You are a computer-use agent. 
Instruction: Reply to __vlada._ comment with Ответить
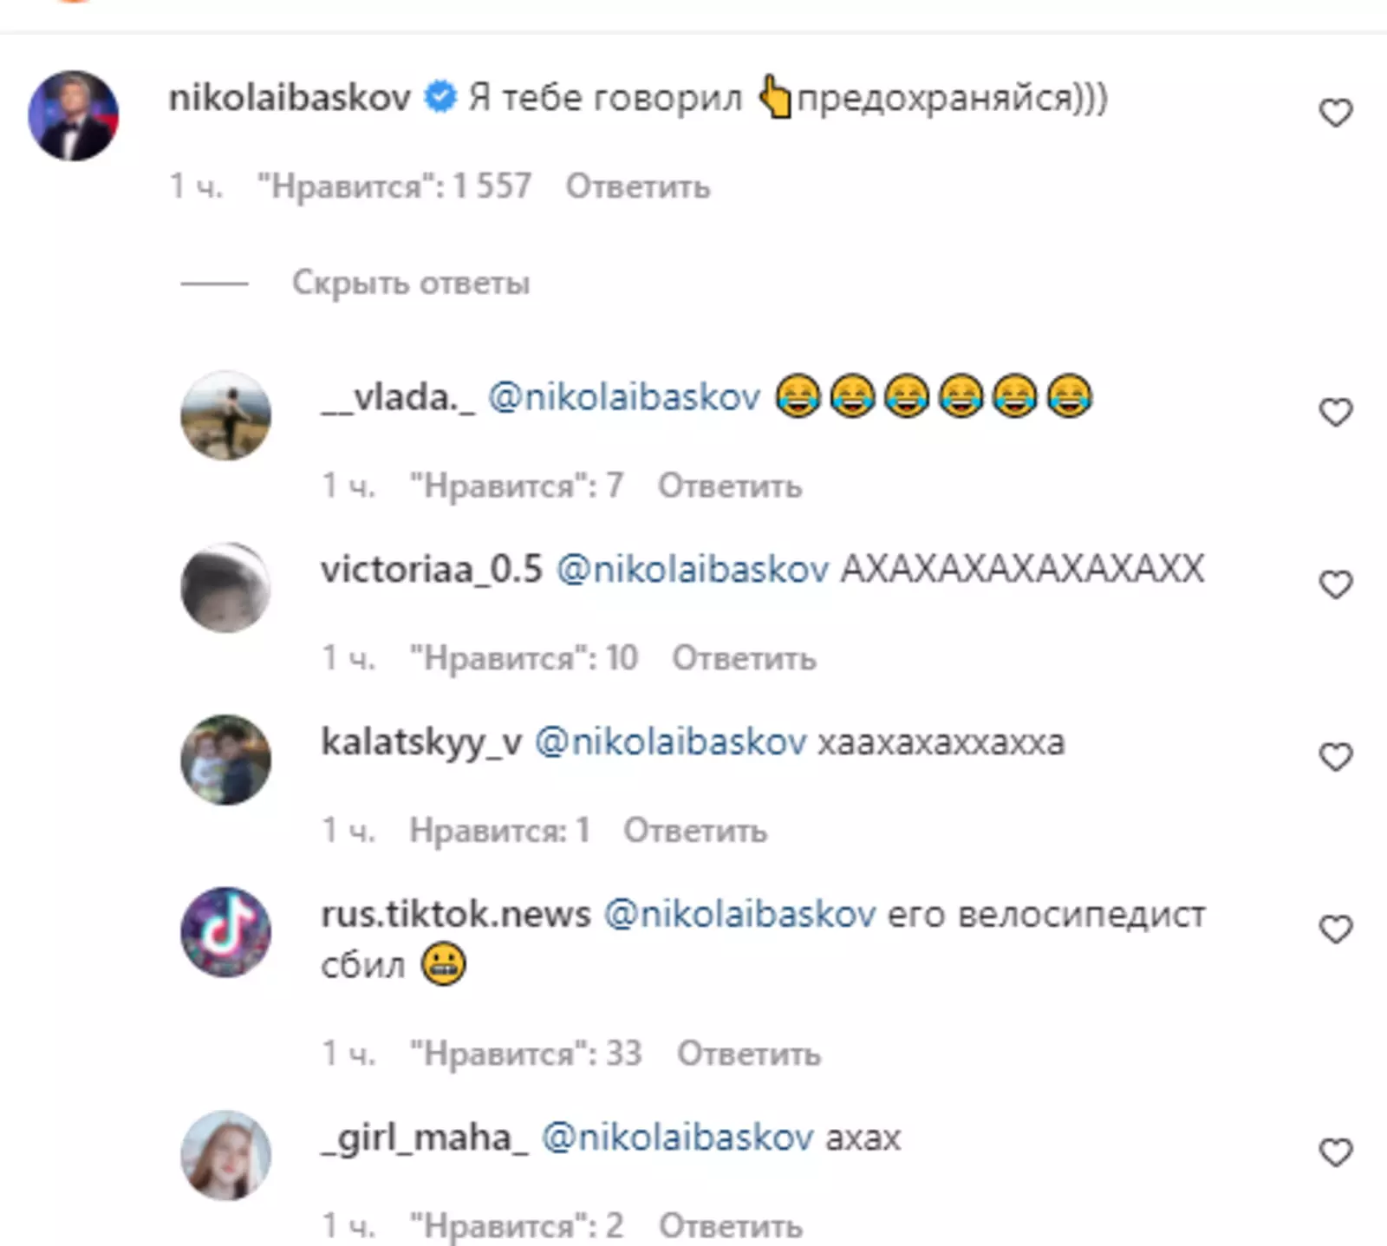pyautogui.click(x=730, y=486)
